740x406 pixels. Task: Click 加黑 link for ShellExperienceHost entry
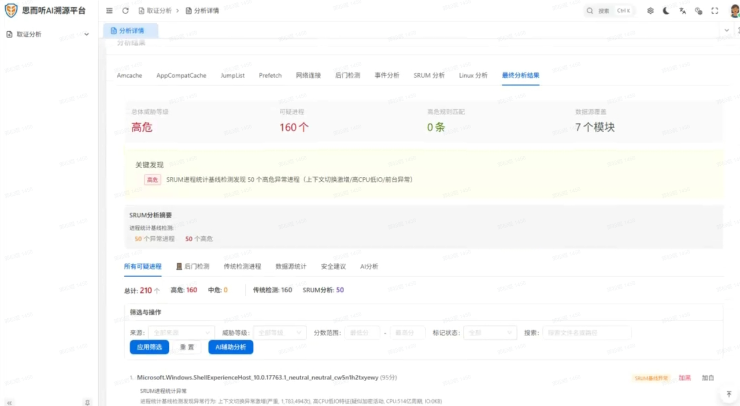click(x=684, y=378)
